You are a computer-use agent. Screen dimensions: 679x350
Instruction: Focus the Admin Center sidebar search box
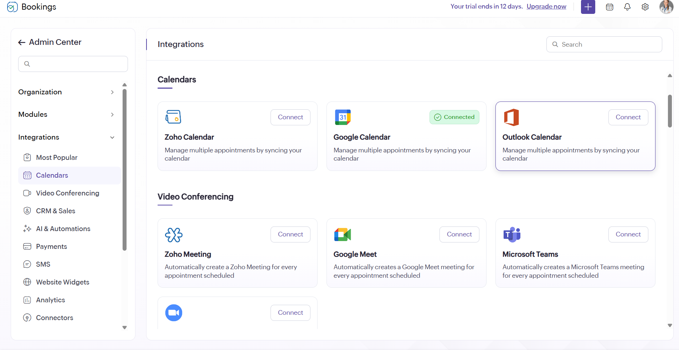(x=73, y=64)
